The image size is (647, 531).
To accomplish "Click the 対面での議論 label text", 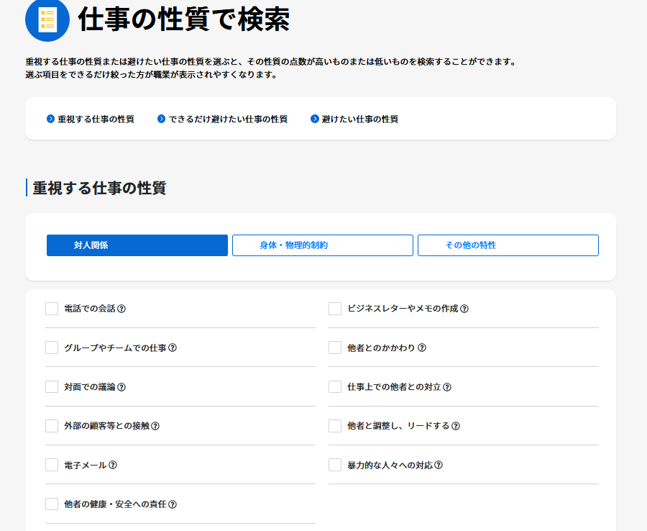I will pyautogui.click(x=90, y=387).
